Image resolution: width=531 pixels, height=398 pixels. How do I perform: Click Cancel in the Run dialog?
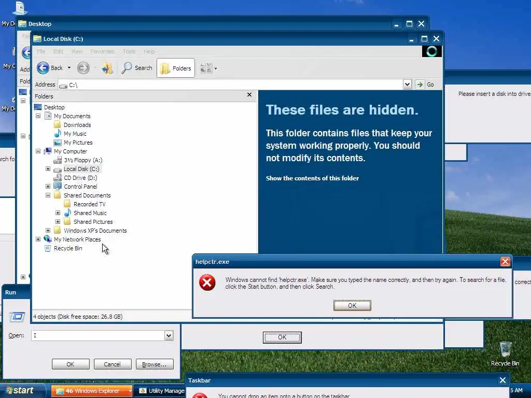click(x=113, y=364)
